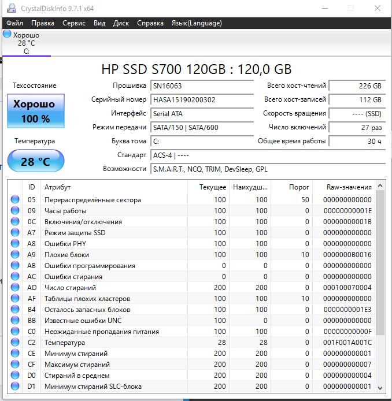This screenshot has height=401, width=392.
Task: Click the CrystalDiskInfo app icon in title bar
Action: (12, 9)
